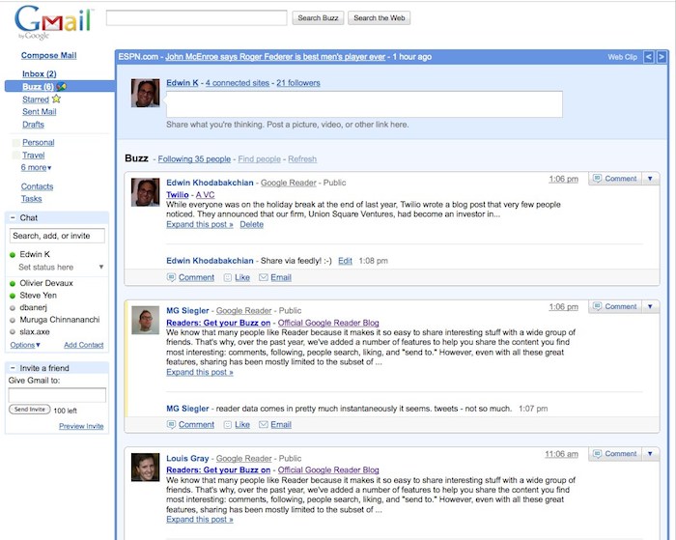Show the next web clip
The height and width of the screenshot is (540, 676).
tap(662, 58)
